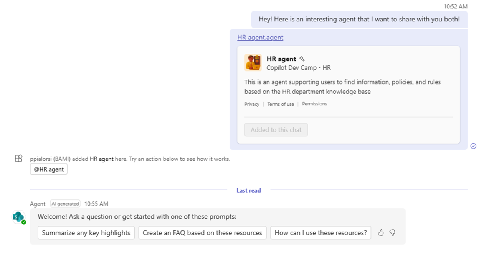
Task: Click the 10:52 AM timestamp
Action: [456, 7]
